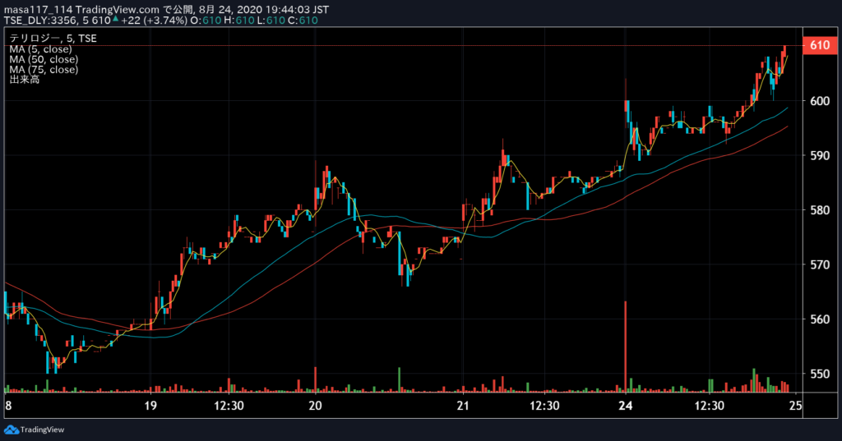Click the red 610 price label

[x=820, y=45]
